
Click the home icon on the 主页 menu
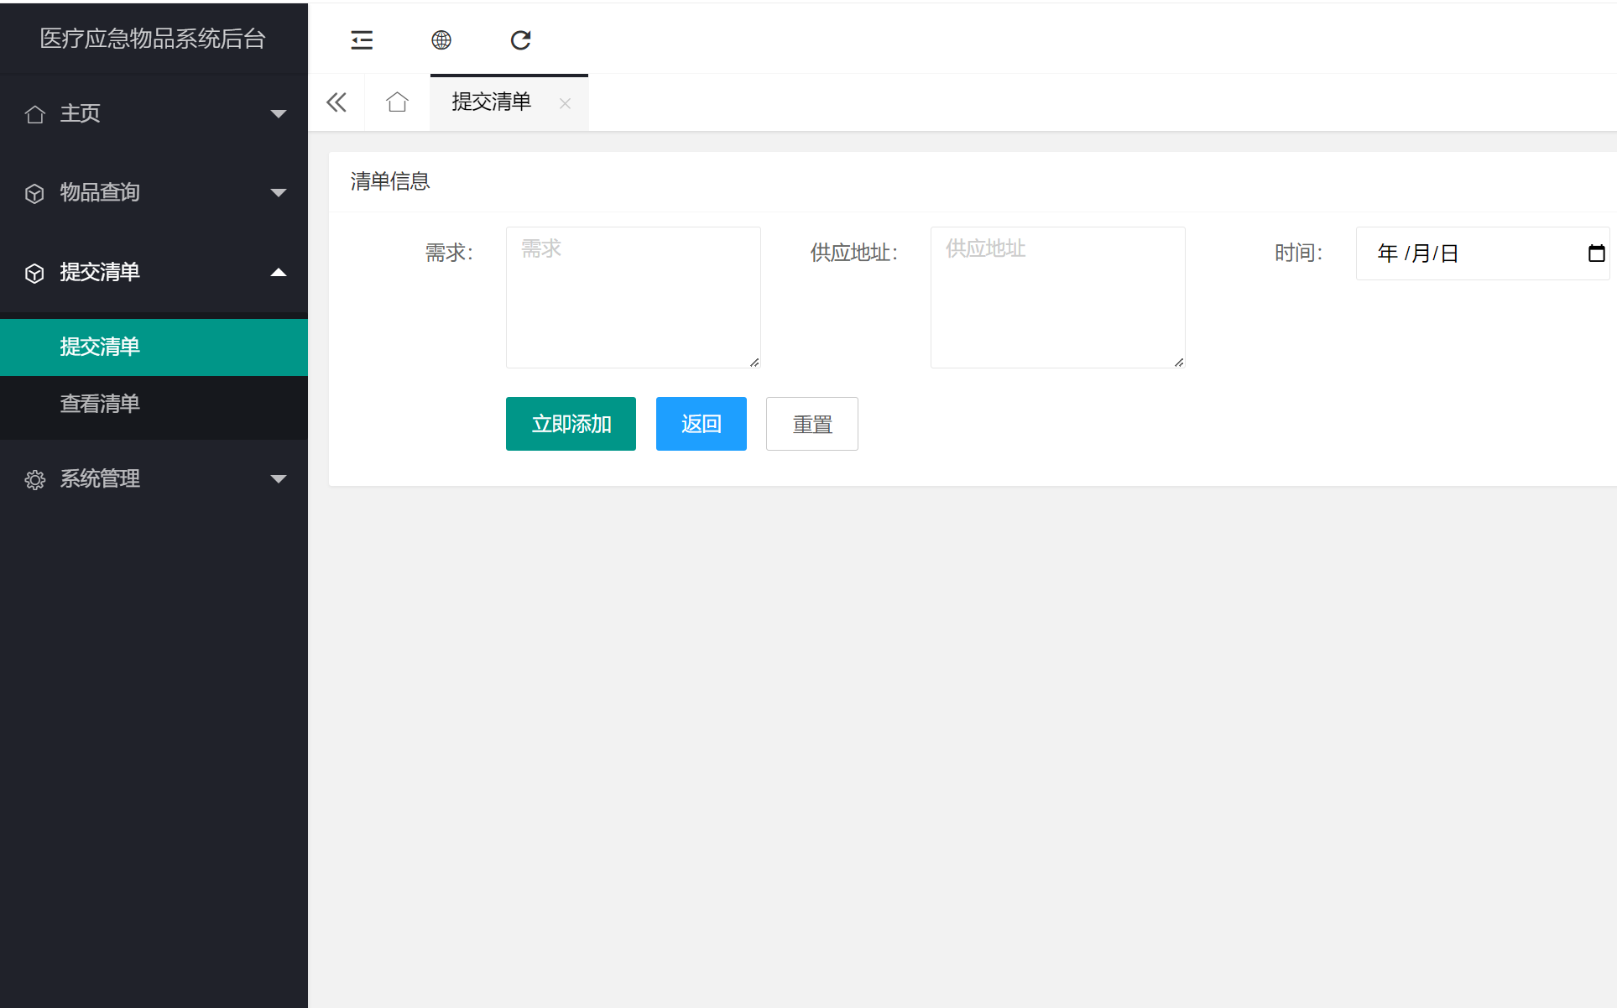[x=34, y=112]
